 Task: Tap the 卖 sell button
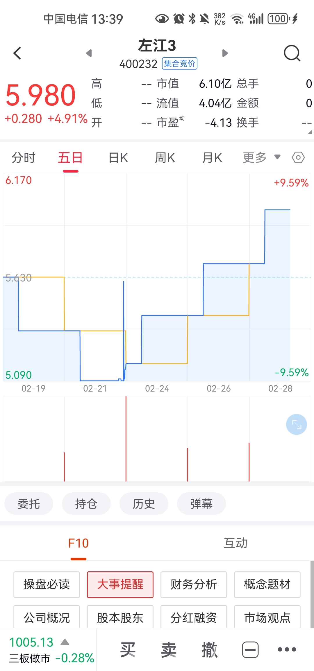(169, 650)
